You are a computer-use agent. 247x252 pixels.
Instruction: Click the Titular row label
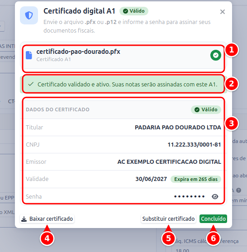(34, 128)
